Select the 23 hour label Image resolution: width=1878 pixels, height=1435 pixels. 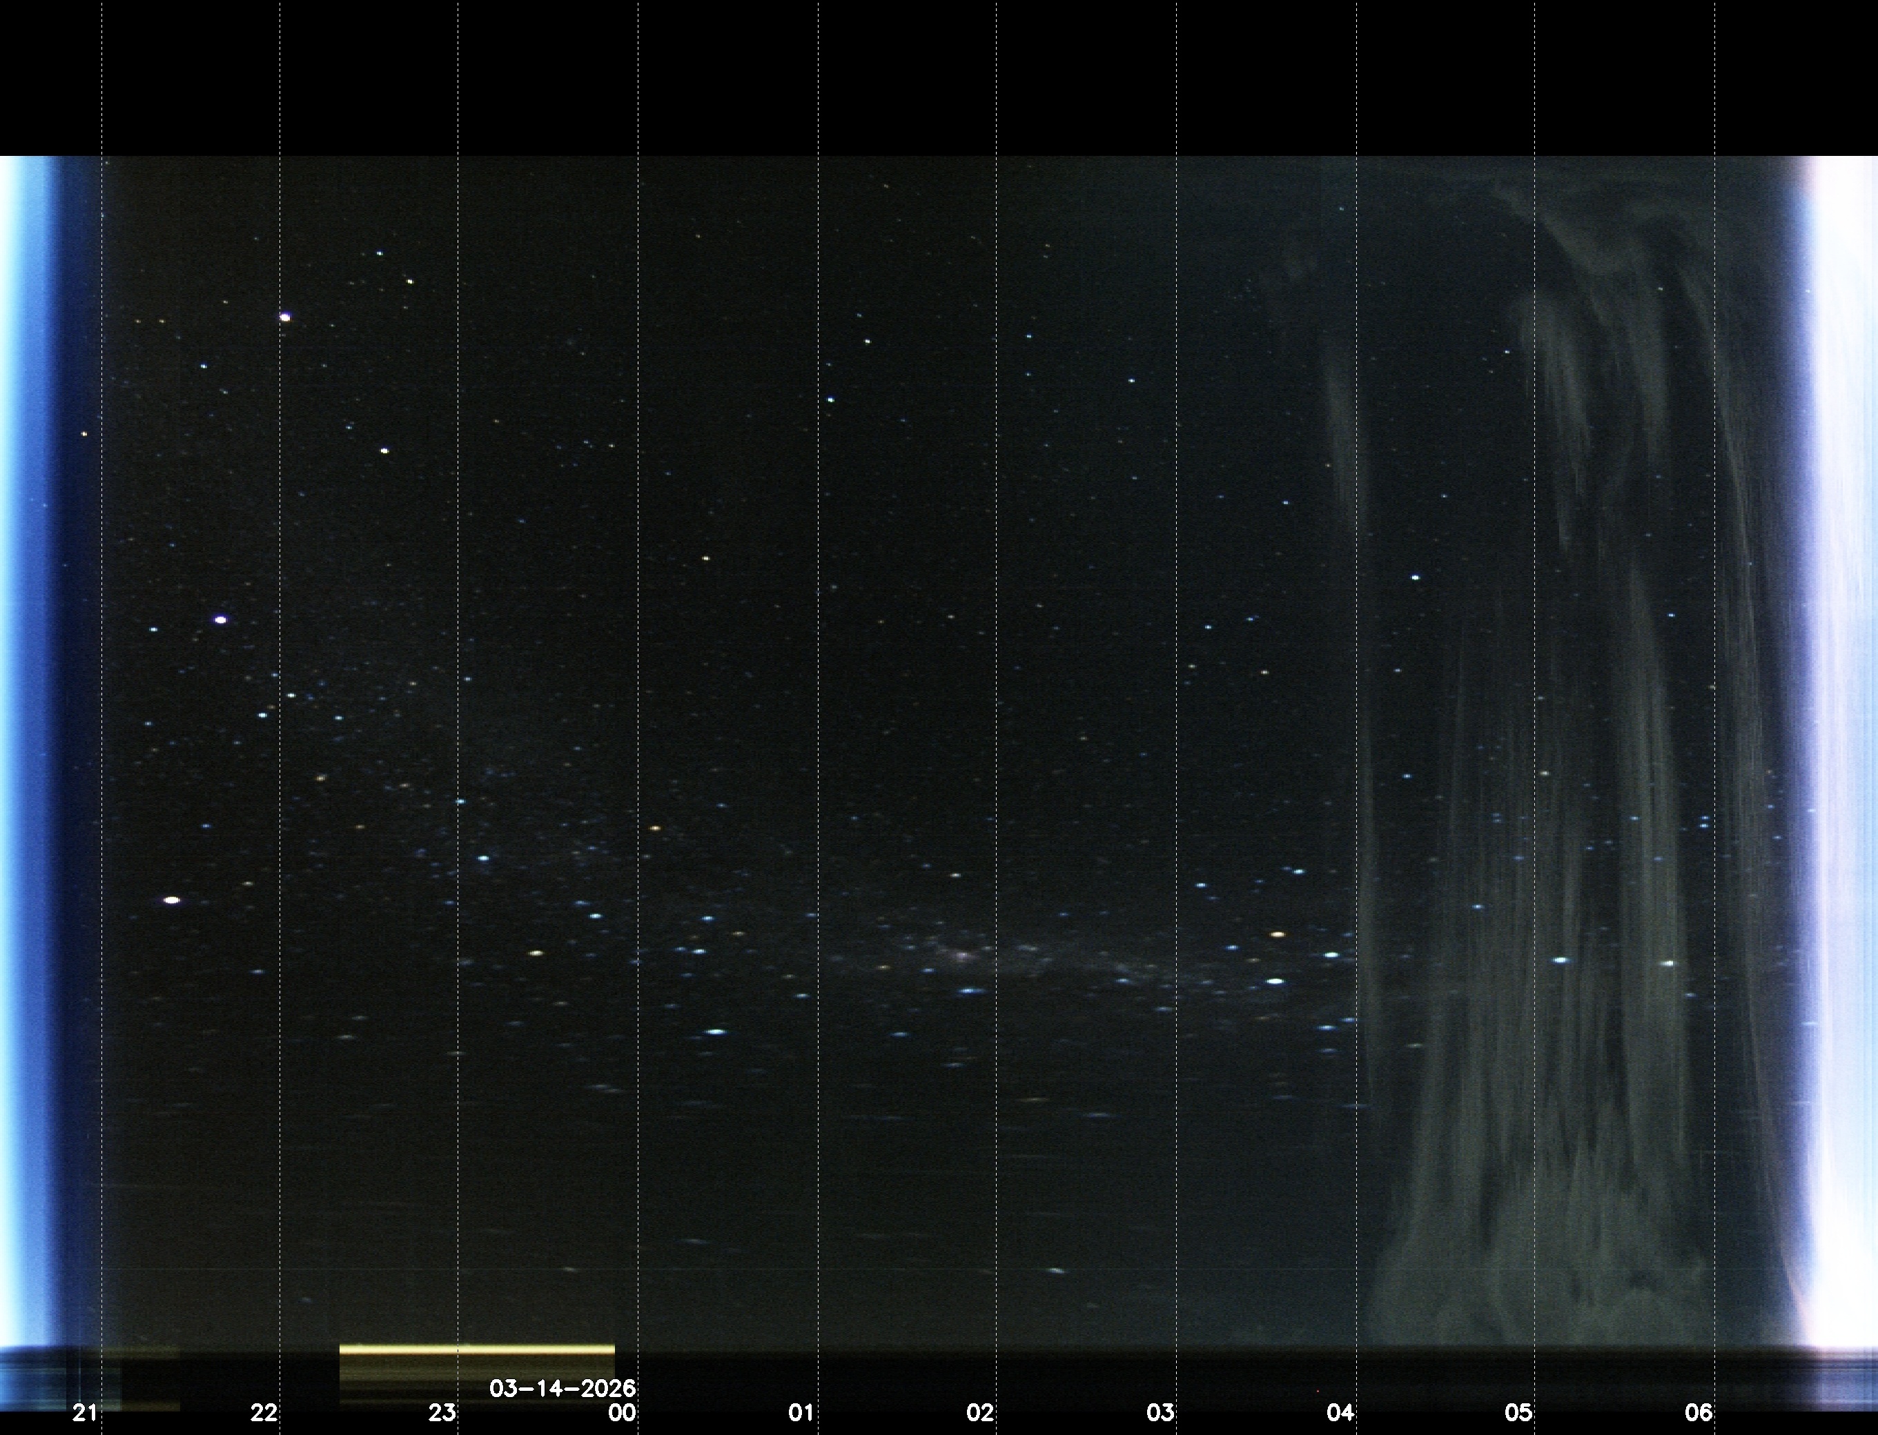pos(442,1413)
